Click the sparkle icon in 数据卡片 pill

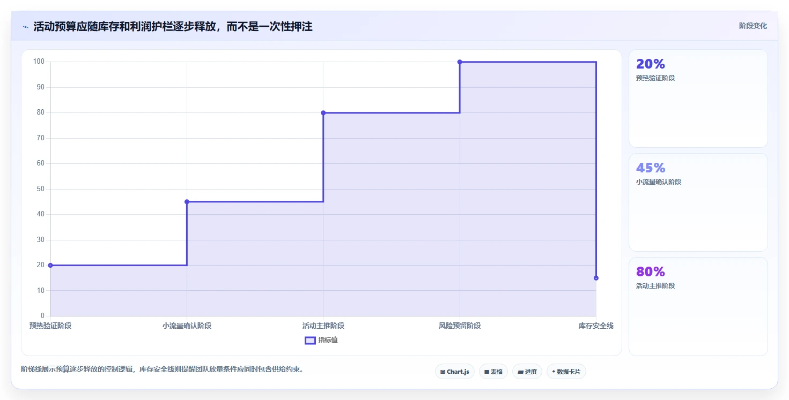554,372
